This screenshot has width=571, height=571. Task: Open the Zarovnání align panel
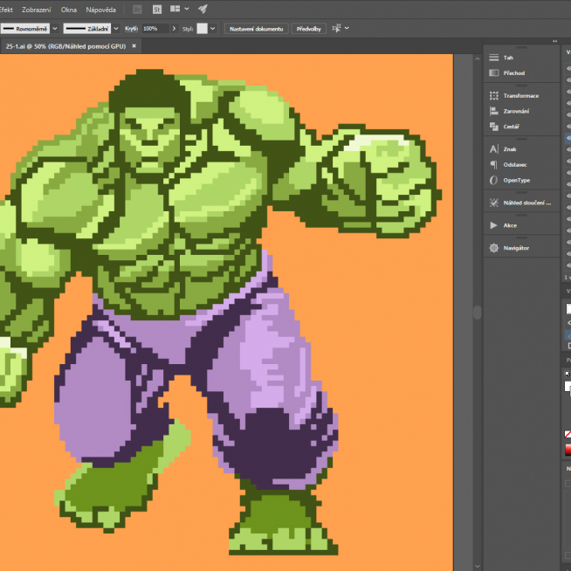494,112
